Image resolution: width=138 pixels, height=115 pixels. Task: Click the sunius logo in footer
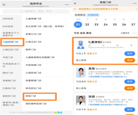(x=58, y=112)
